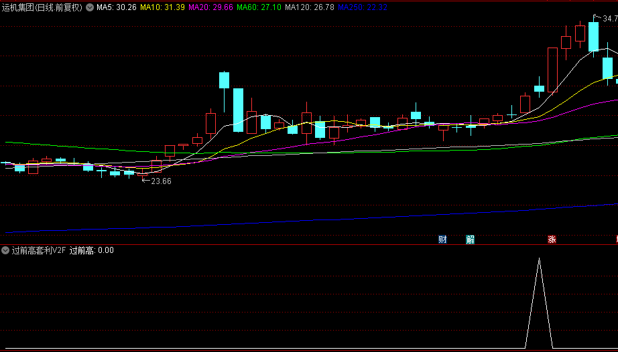Click the blue 财 marker icon
Image resolution: width=618 pixels, height=352 pixels.
tap(442, 239)
